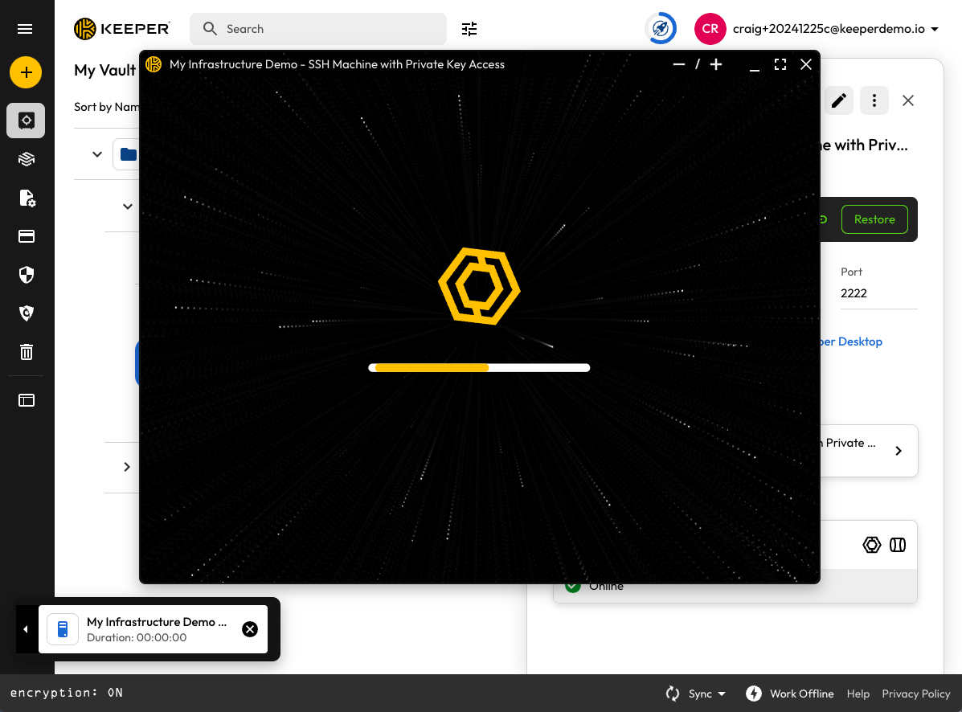The height and width of the screenshot is (712, 962).
Task: Open the hamburger navigation menu
Action: pyautogui.click(x=26, y=29)
